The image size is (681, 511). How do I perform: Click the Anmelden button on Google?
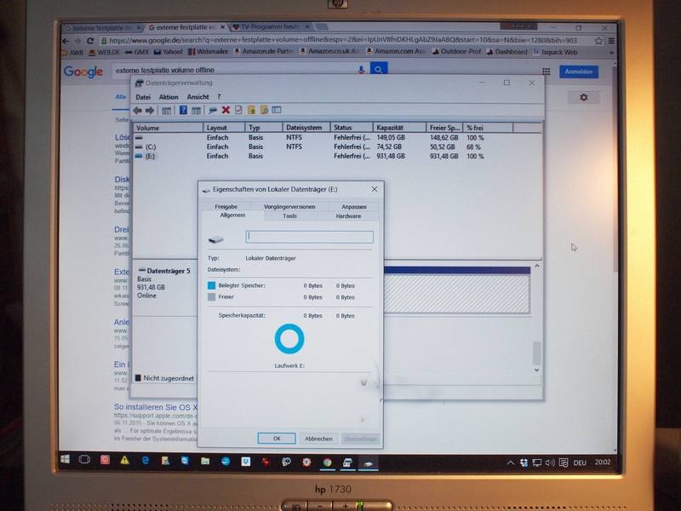[x=578, y=72]
